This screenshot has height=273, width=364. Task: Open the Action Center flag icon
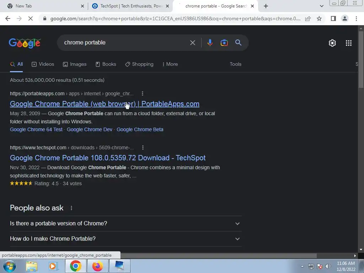(320, 266)
